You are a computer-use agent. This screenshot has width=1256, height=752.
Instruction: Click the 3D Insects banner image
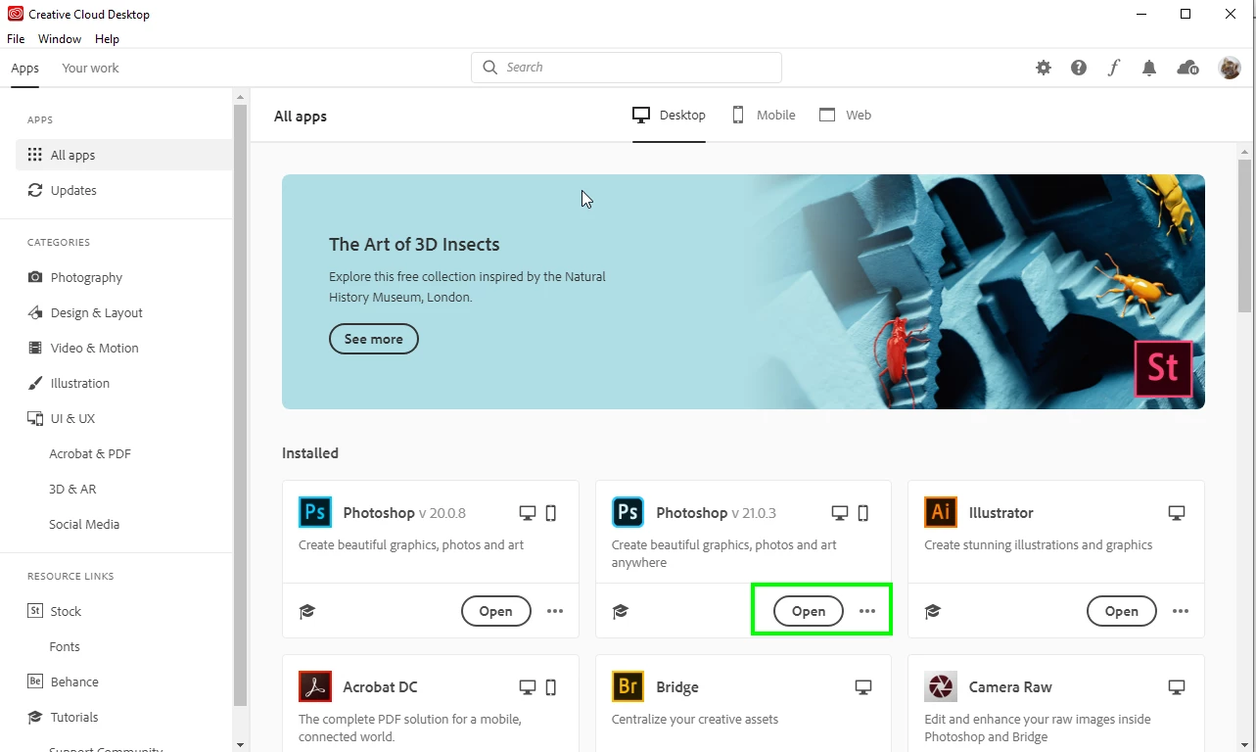coord(743,292)
